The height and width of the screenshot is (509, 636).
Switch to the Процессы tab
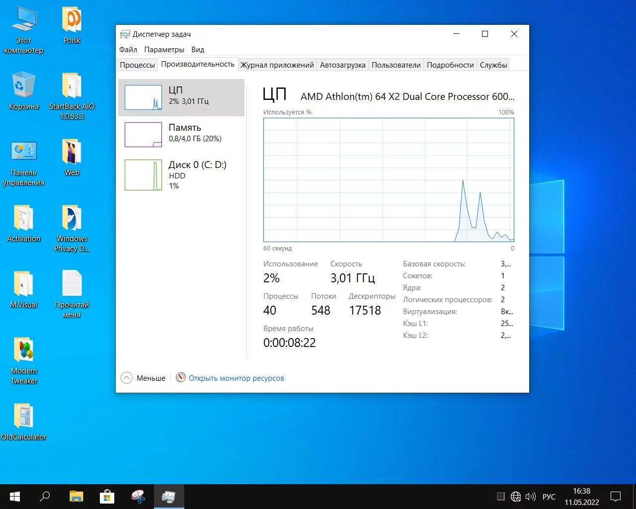(137, 65)
